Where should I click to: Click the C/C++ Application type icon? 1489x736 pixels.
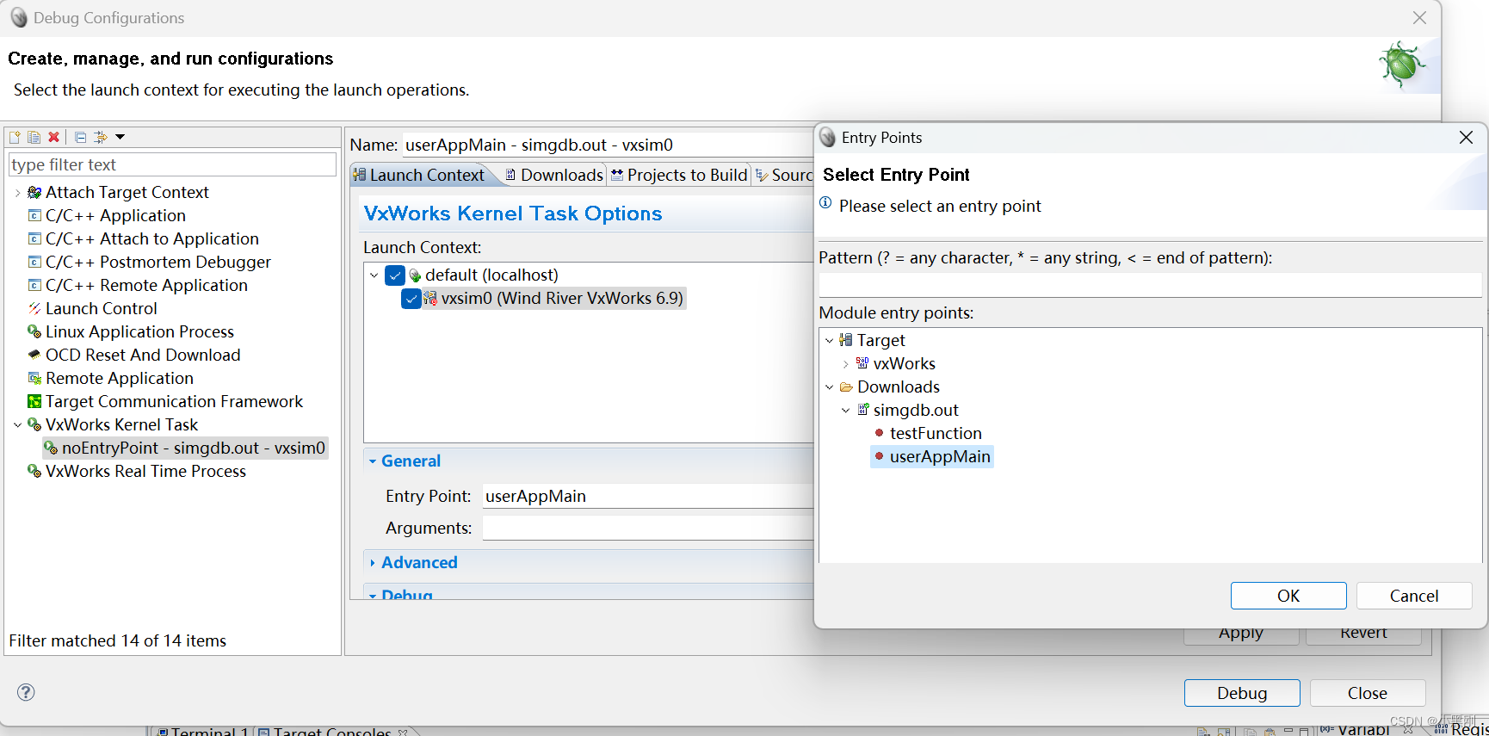tap(34, 216)
